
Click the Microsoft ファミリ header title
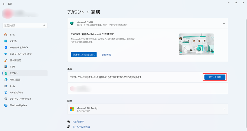coord(85,22)
